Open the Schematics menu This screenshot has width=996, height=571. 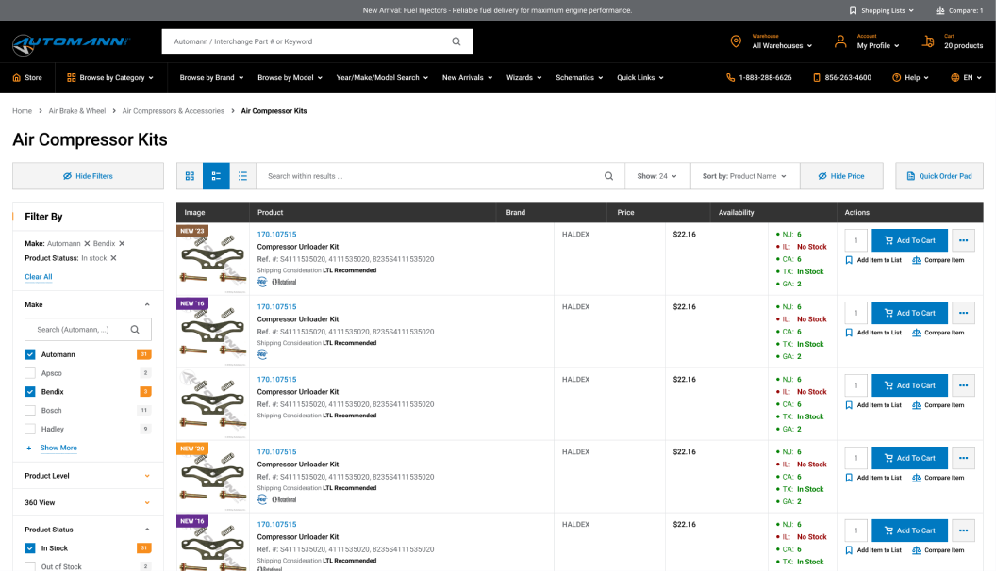click(579, 77)
